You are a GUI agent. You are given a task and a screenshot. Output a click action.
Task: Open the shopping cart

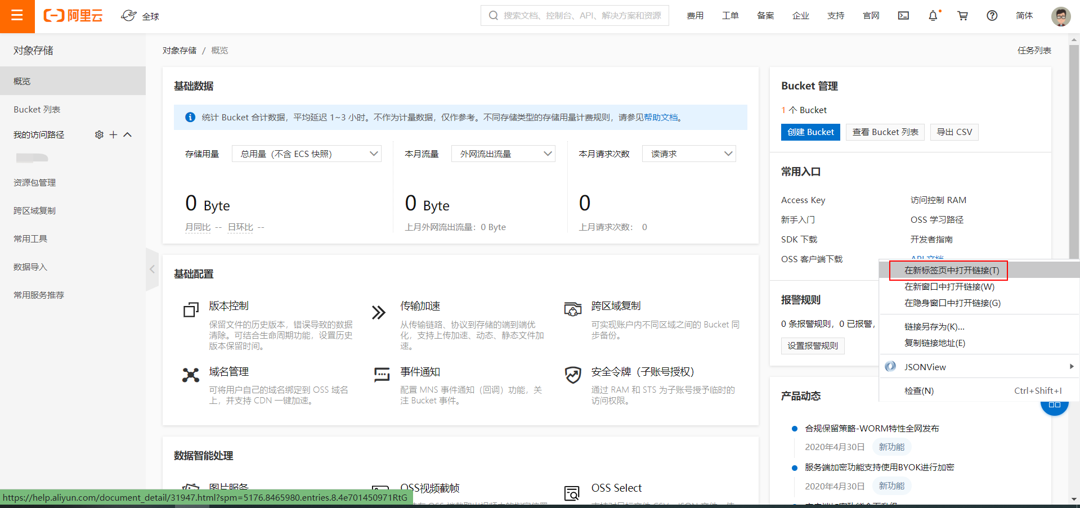(x=962, y=16)
